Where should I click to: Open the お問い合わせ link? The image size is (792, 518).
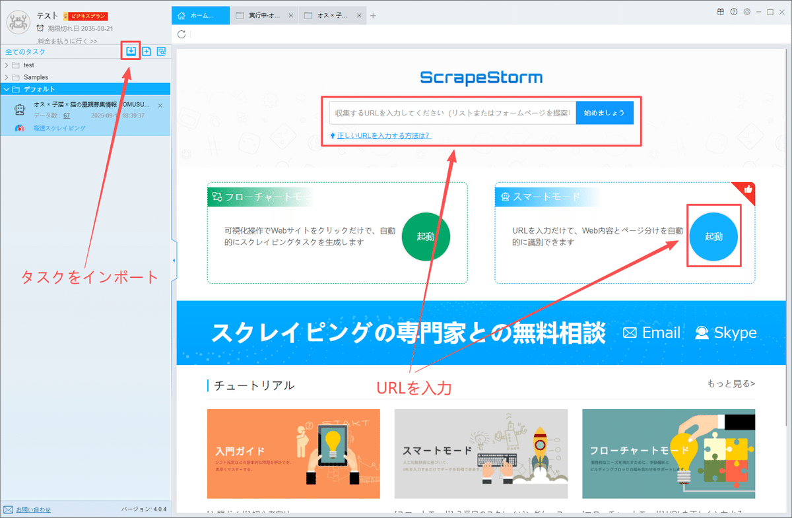click(x=33, y=509)
